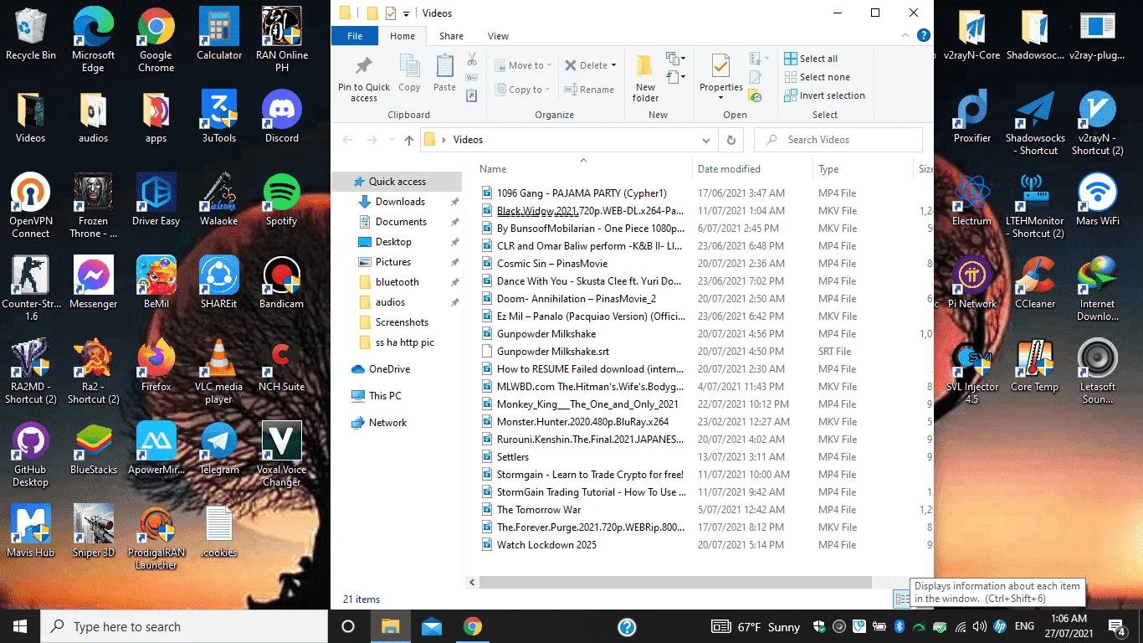Collapse the ribbon with the chevron

click(906, 36)
